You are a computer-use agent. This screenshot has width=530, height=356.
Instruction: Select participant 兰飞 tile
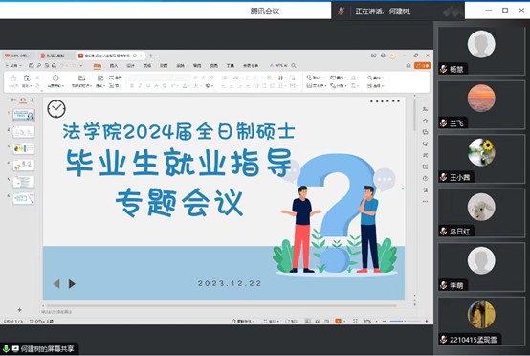(x=481, y=104)
